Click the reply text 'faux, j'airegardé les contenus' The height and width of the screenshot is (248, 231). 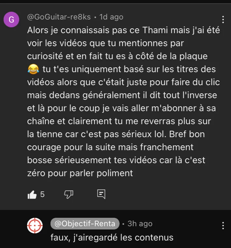click(x=112, y=238)
